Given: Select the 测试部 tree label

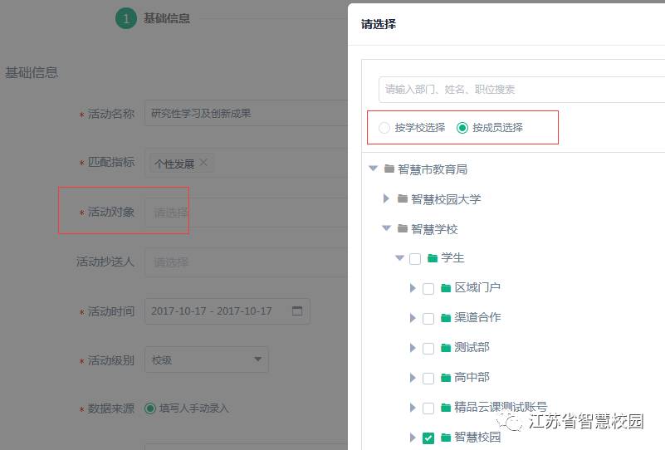Looking at the screenshot, I should coord(472,347).
